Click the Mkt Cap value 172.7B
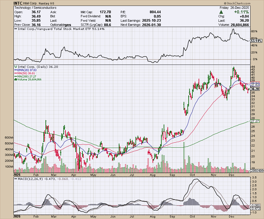 tap(105, 12)
